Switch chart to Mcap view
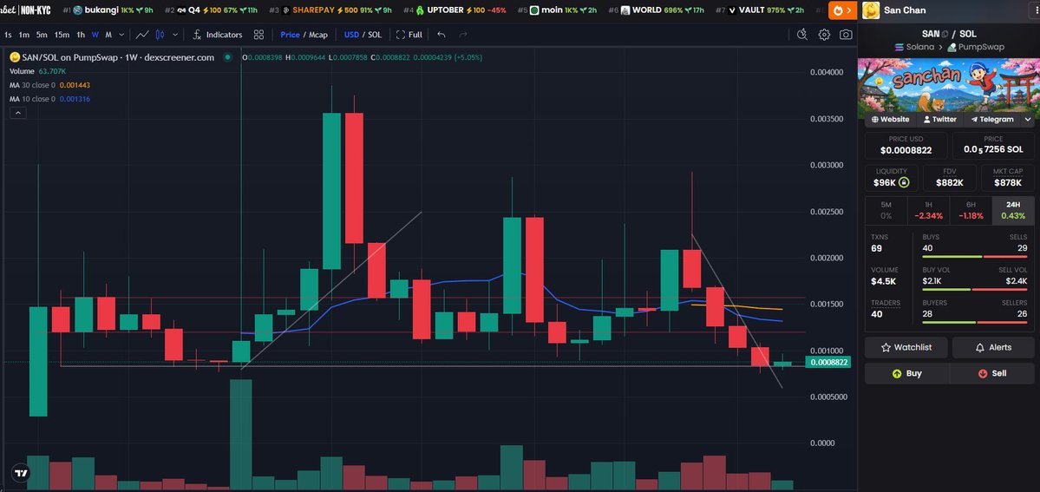This screenshot has height=492, width=1040. click(x=318, y=35)
